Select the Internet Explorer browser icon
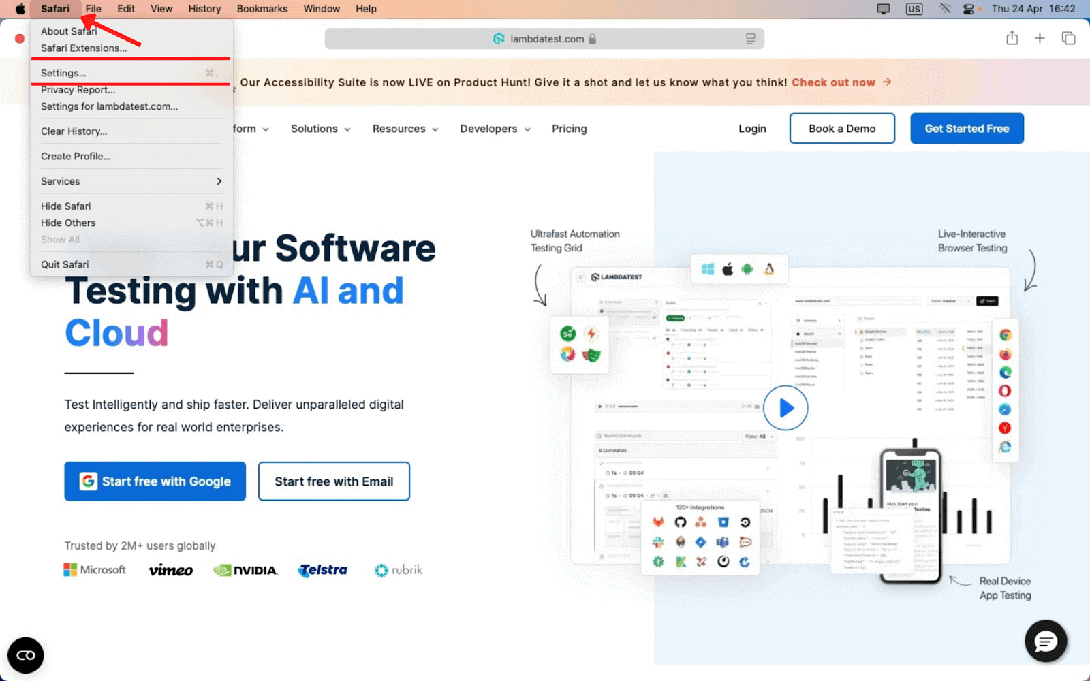This screenshot has width=1090, height=681. click(1005, 447)
